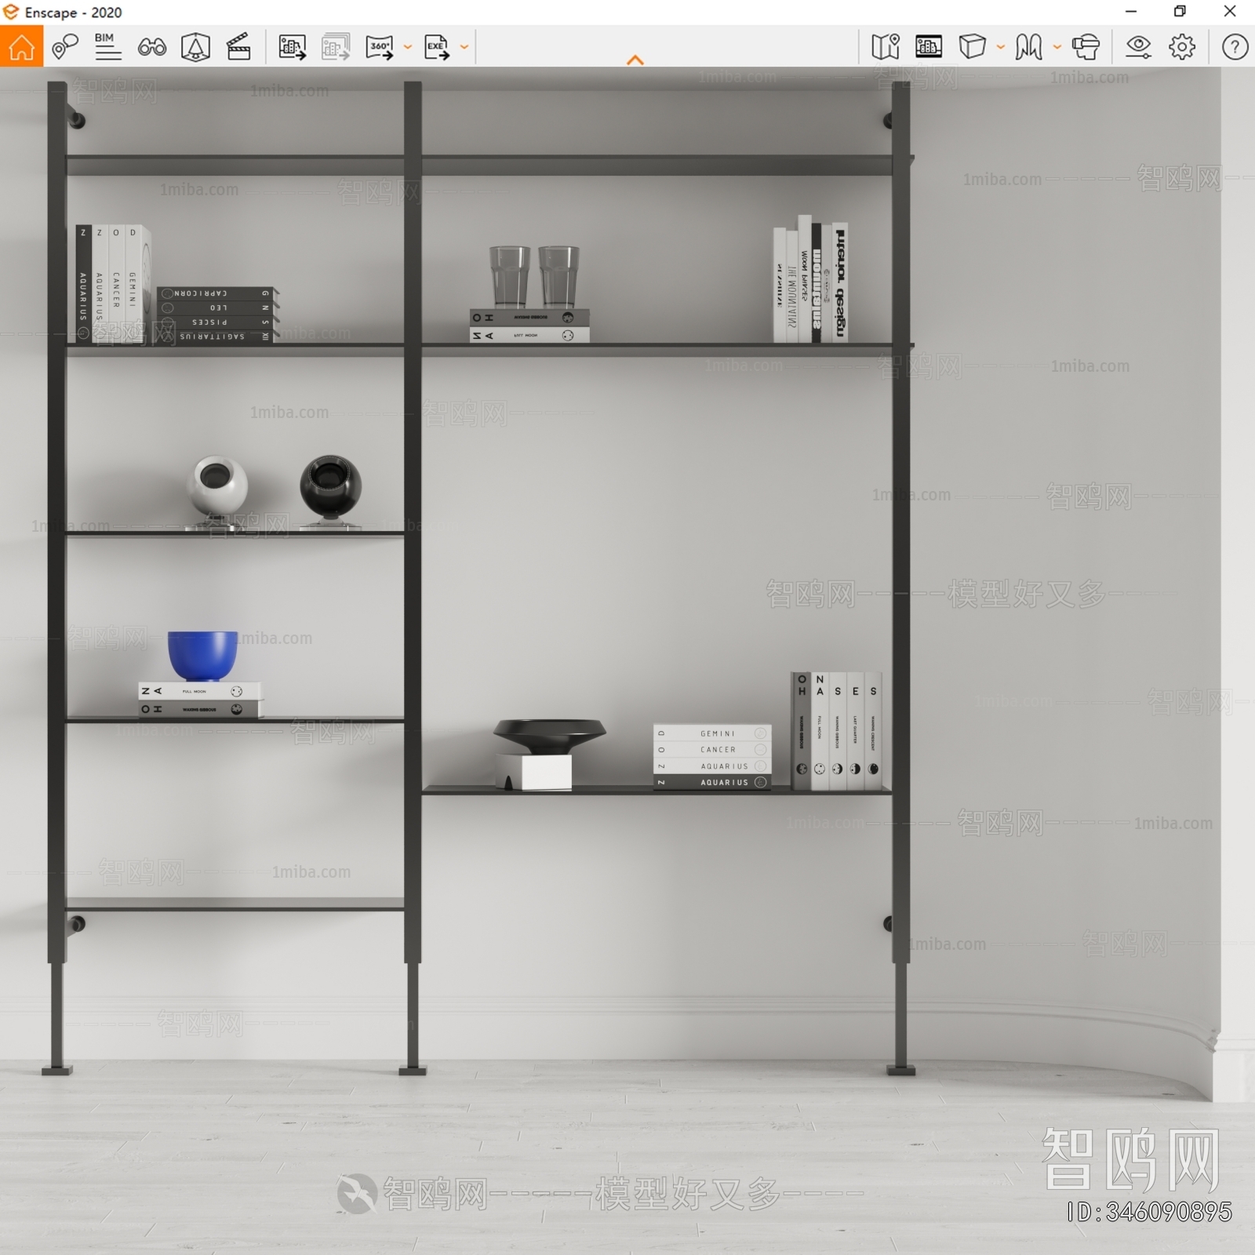Export standalone EXE file
The height and width of the screenshot is (1255, 1255).
[x=437, y=47]
